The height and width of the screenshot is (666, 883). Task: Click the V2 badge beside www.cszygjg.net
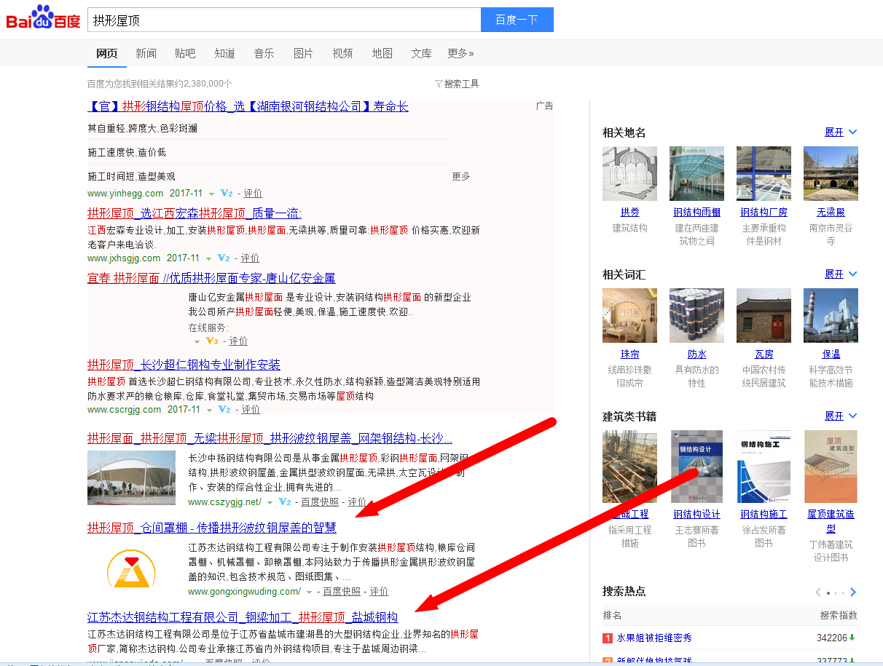[x=285, y=502]
